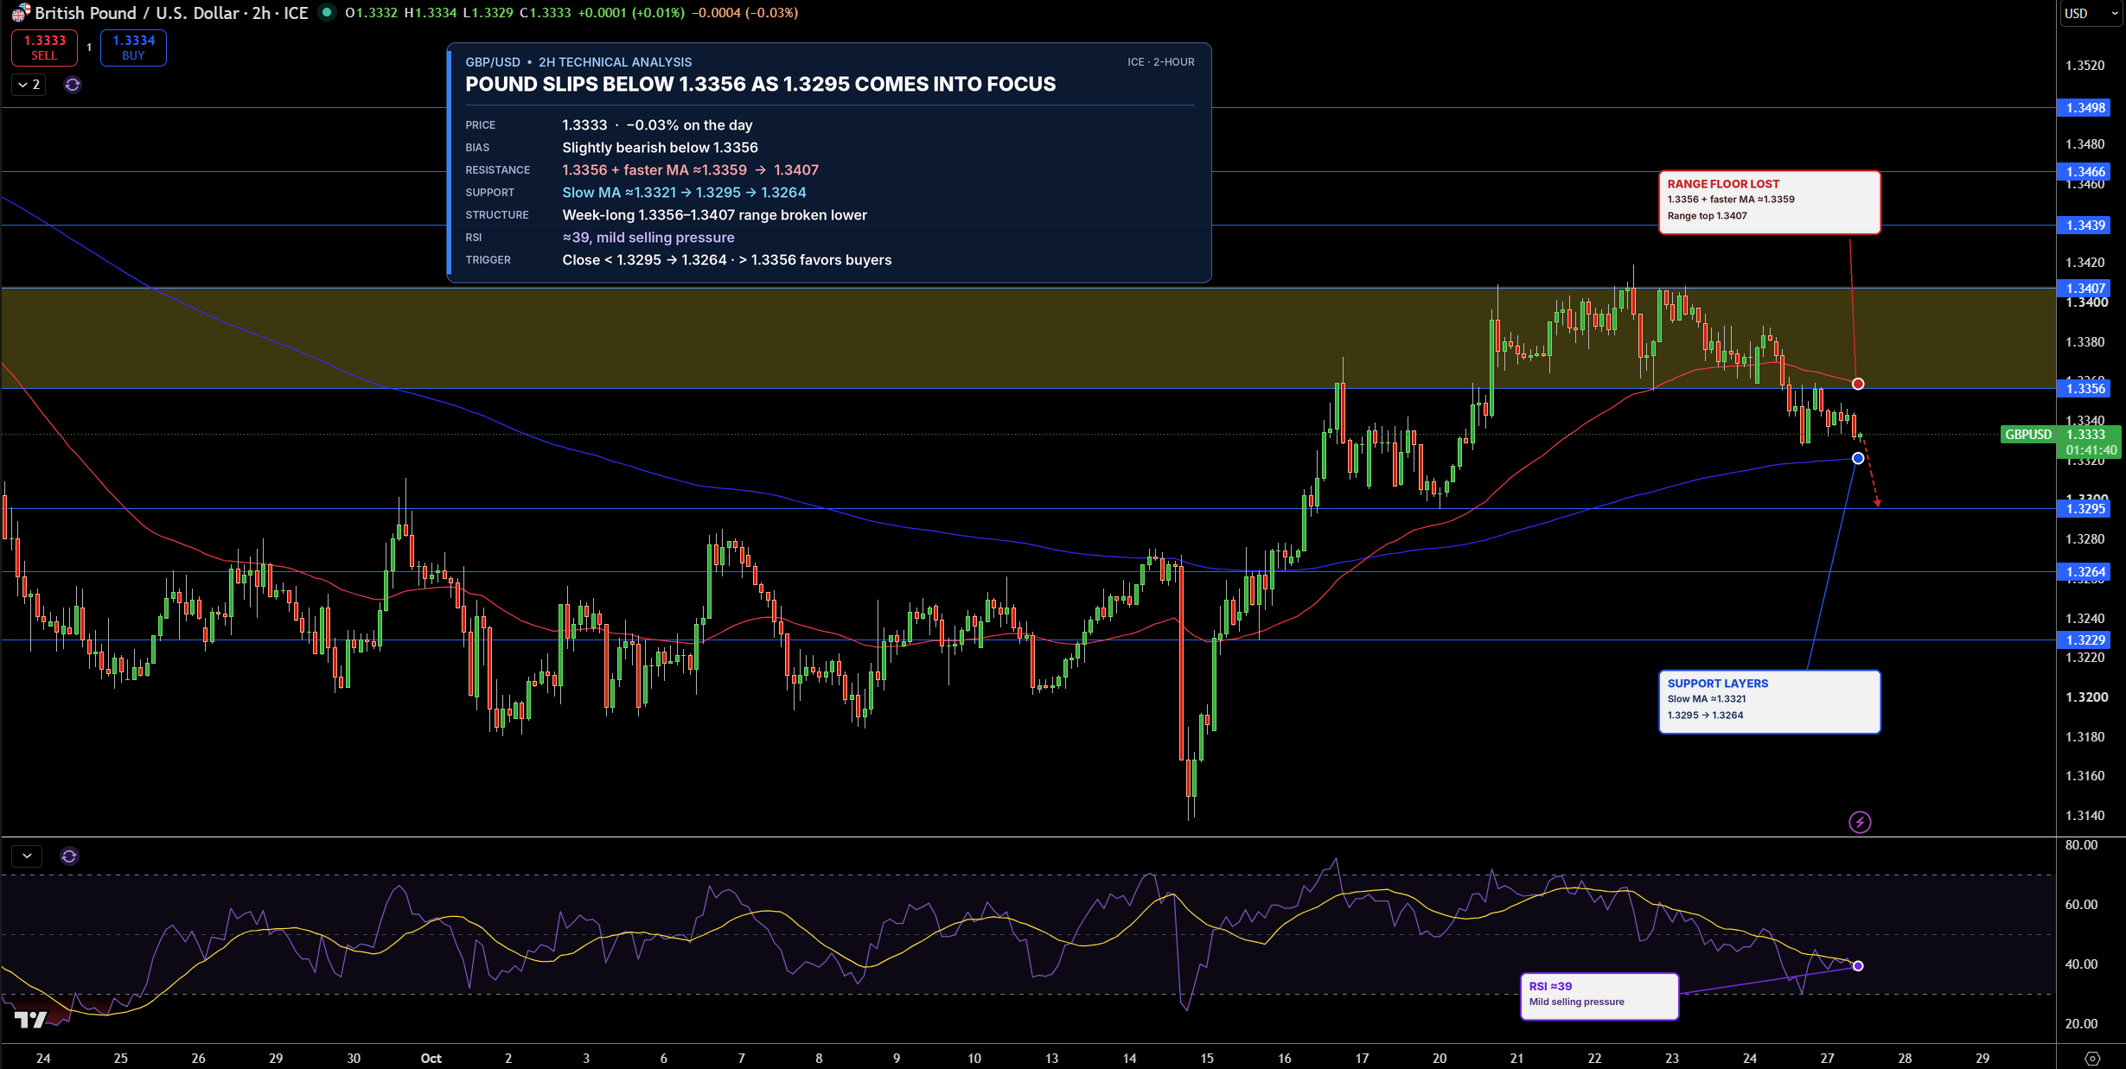Click the 01:41:40 bar countdown timer
Viewport: 2126px width, 1069px height.
click(x=2091, y=450)
